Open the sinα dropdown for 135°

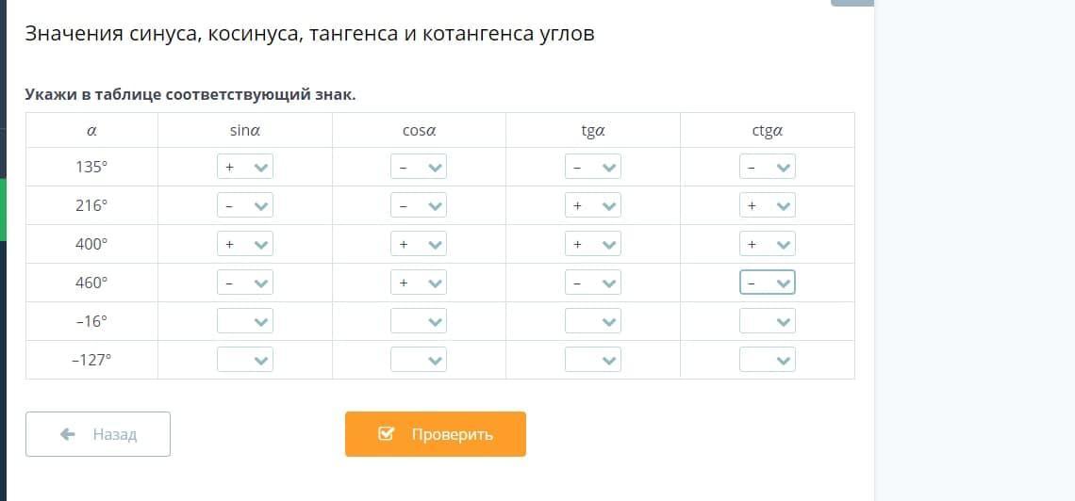[x=244, y=168]
